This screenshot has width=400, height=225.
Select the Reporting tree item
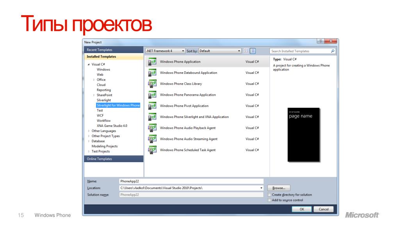pyautogui.click(x=104, y=90)
